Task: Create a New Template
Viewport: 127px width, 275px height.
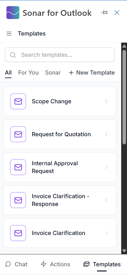Action: coord(92,73)
